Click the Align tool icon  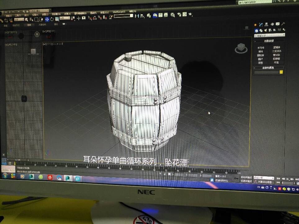(143, 16)
